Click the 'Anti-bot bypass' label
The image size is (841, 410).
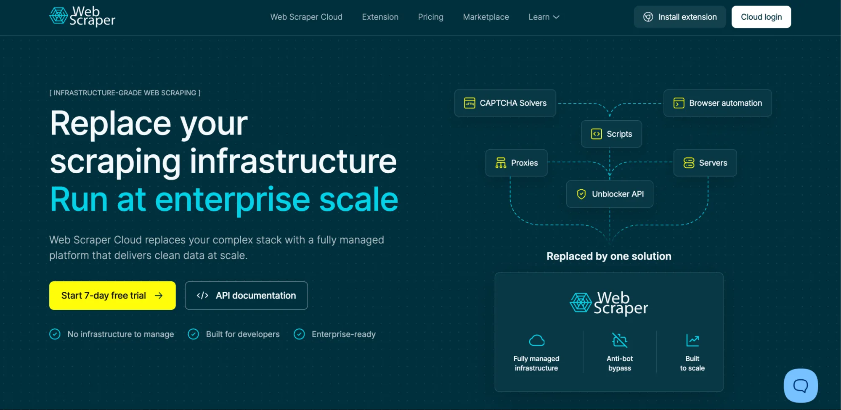[x=620, y=363]
